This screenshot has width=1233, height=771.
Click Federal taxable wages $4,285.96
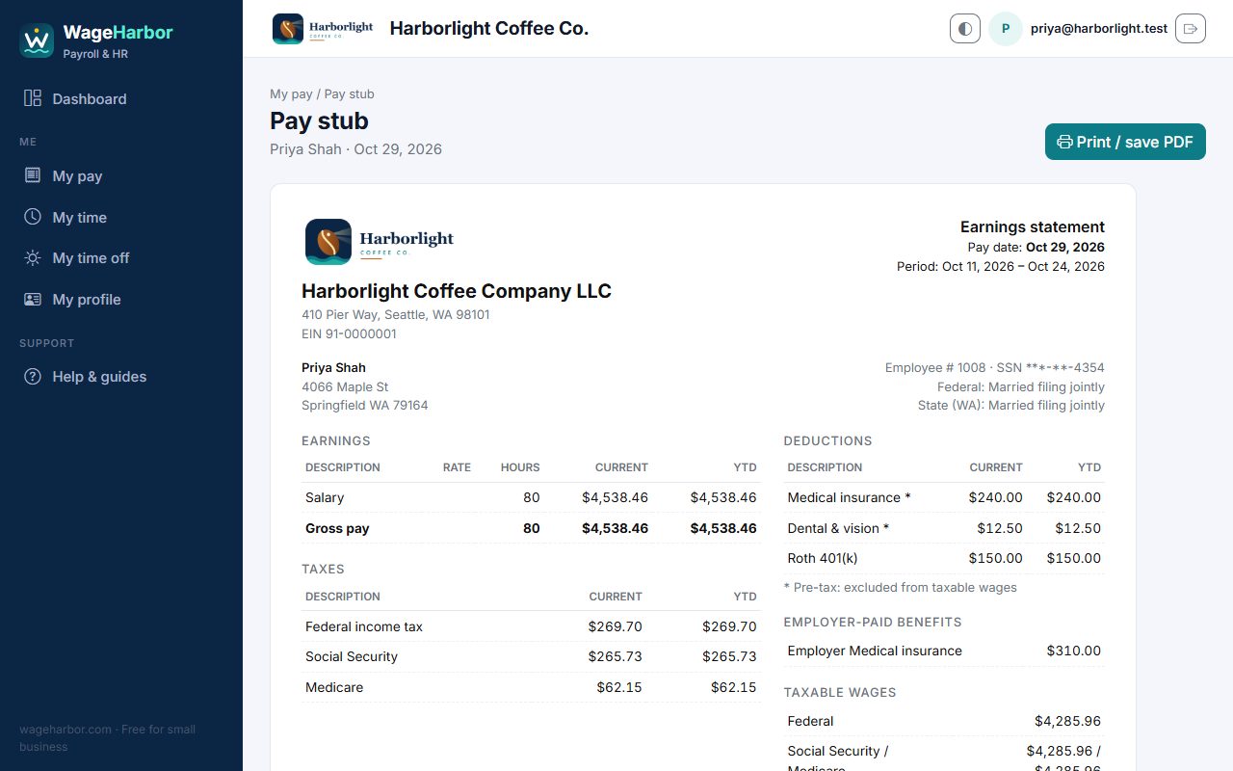[1068, 721]
